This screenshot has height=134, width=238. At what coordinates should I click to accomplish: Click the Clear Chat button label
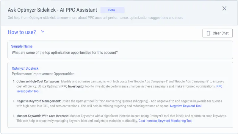(220, 33)
